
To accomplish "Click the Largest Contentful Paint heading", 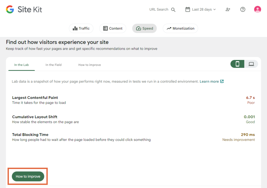I will (35, 98).
